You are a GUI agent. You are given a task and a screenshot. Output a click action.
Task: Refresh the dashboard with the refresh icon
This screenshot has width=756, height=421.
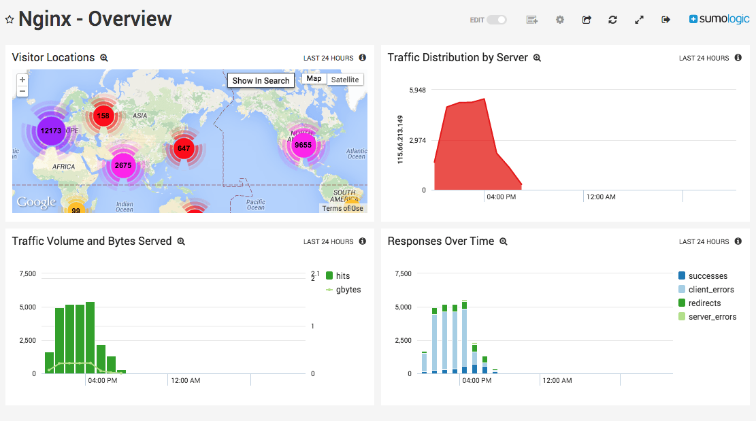coord(612,20)
